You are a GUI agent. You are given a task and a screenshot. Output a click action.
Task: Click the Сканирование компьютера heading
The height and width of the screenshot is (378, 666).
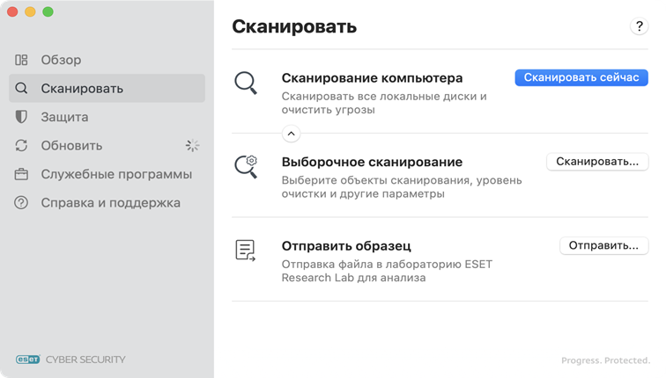point(372,78)
